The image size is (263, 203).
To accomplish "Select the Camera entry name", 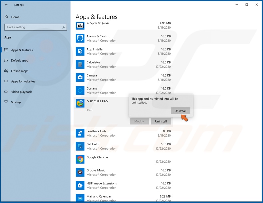I will pyautogui.click(x=92, y=75).
